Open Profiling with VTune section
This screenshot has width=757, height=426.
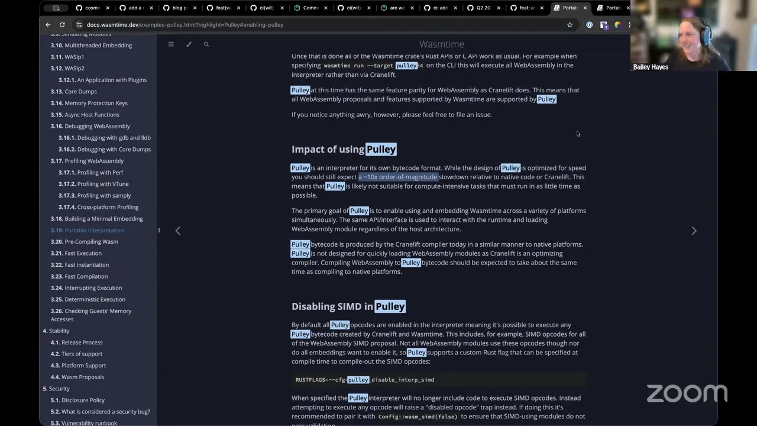tap(93, 184)
